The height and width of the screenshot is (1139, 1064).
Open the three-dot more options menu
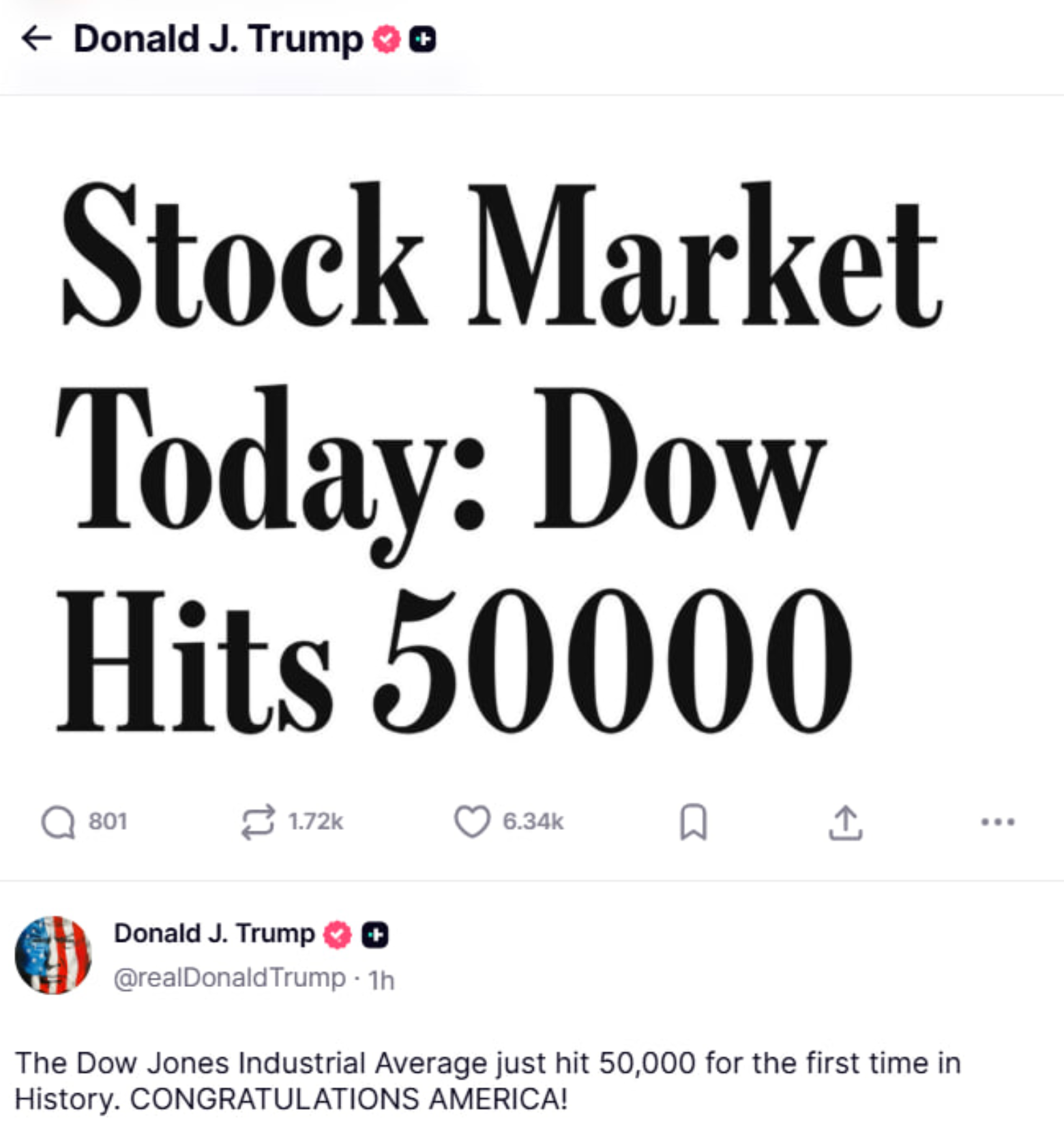coord(998,822)
